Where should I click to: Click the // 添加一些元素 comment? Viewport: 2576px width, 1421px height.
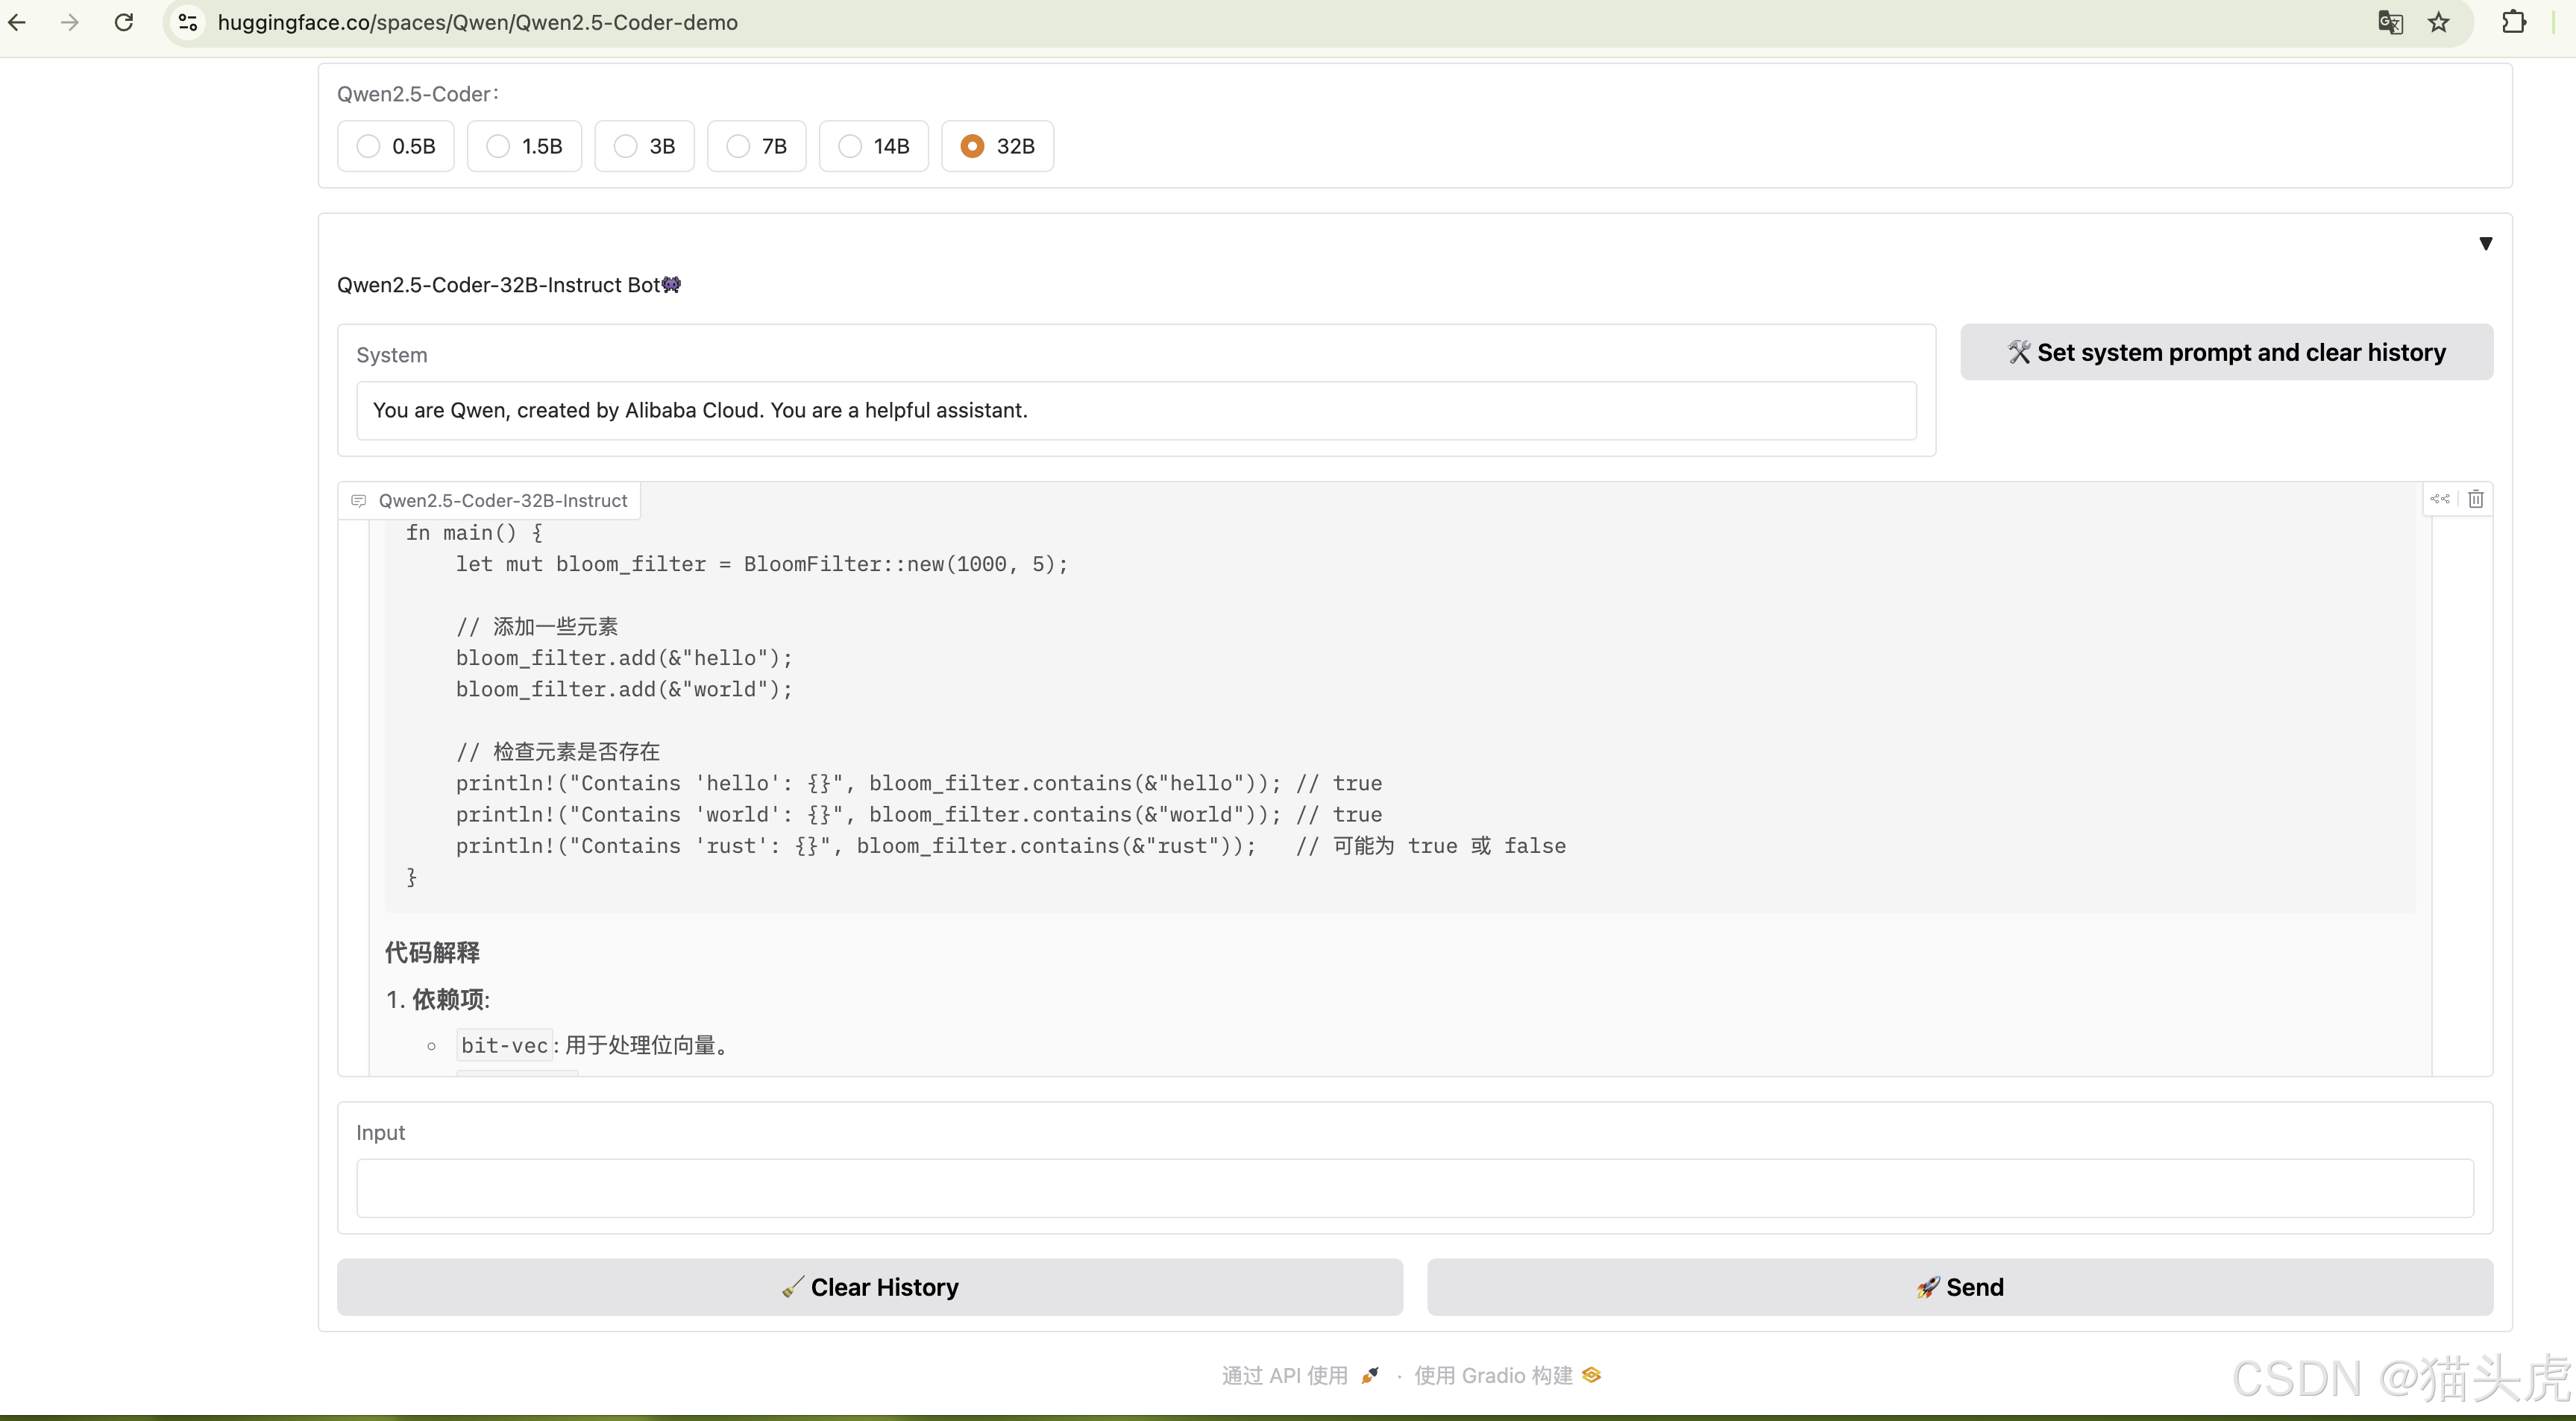click(537, 627)
